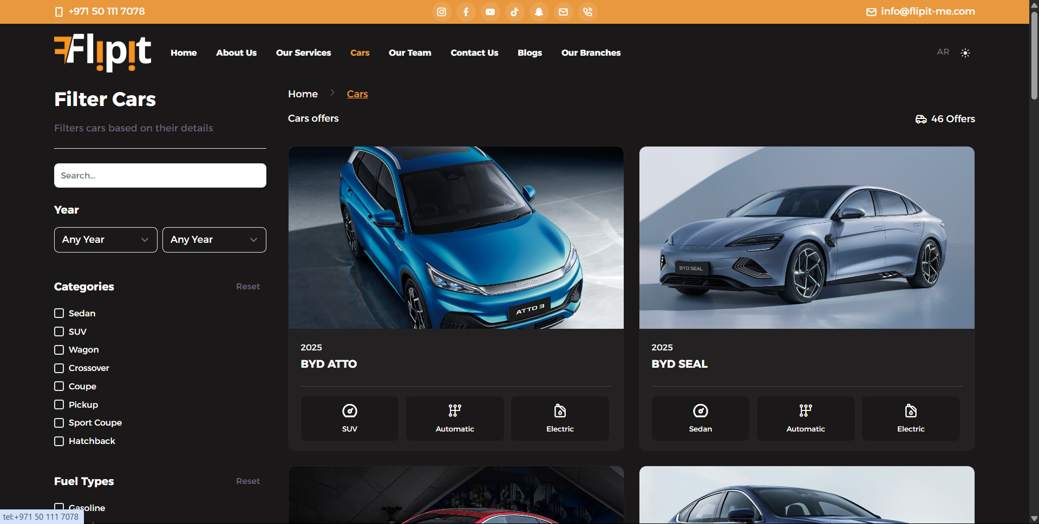Viewport: 1039px width, 524px height.
Task: Open the Facebook social icon
Action: pos(466,12)
